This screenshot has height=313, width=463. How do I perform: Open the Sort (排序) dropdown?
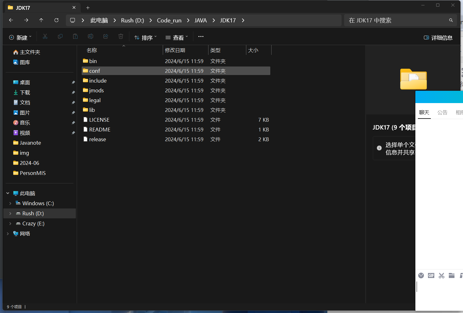pos(145,38)
